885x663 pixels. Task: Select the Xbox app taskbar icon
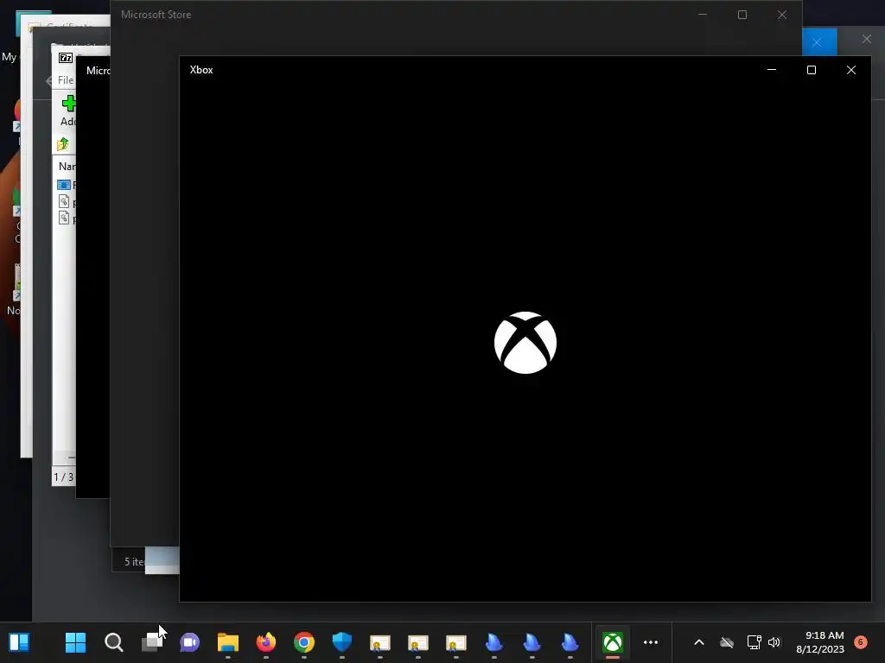pos(613,642)
